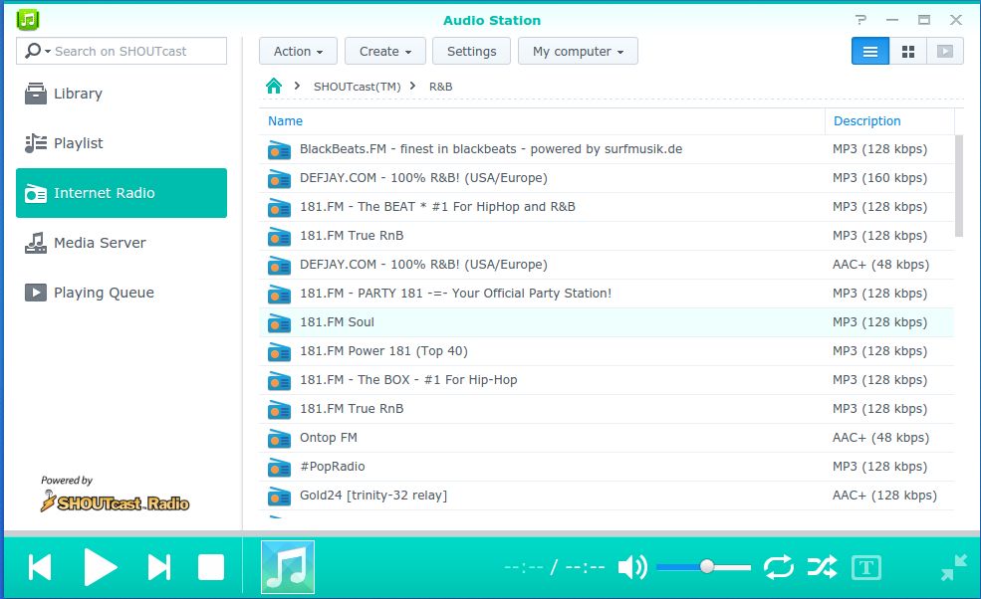Toggle repeat mode
Screen dimensions: 981x599
pos(779,568)
